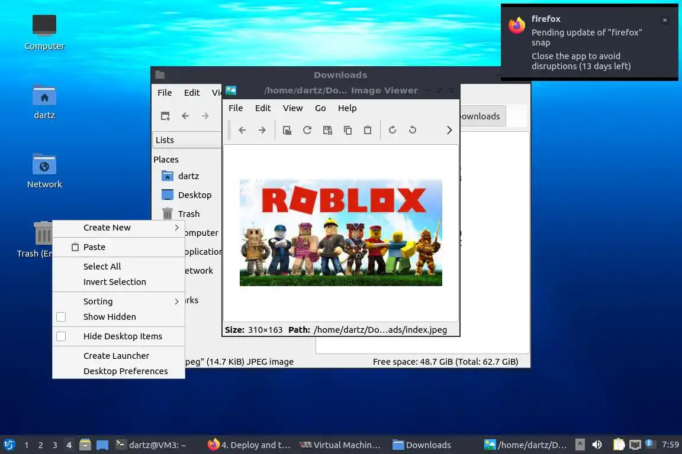Switch to dartz@VM3 terminal taskbar item
The image size is (682, 454).
point(150,445)
